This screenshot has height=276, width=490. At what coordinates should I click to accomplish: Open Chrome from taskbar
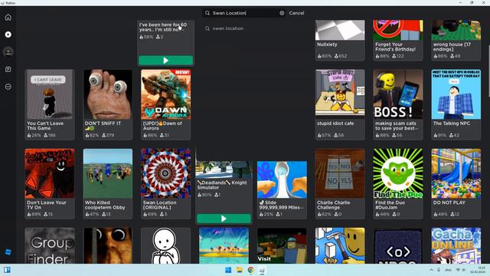(x=250, y=270)
